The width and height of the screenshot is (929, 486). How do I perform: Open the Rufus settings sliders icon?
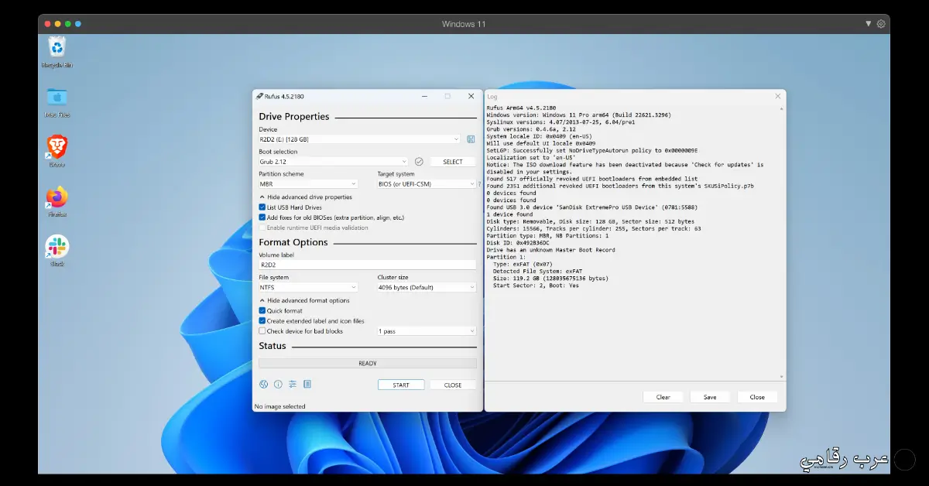pyautogui.click(x=293, y=385)
